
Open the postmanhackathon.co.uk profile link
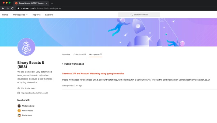[34, 93]
